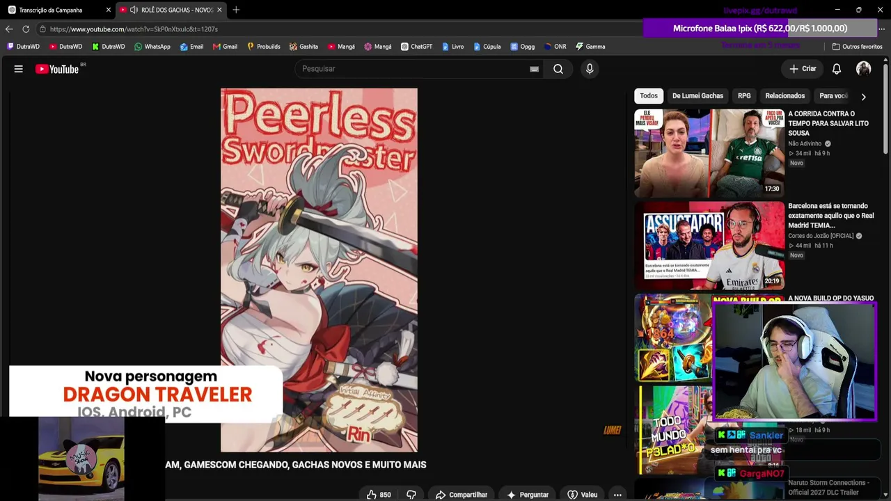This screenshot has height=501, width=891.
Task: Reload the page with the refresh icon
Action: [26, 29]
